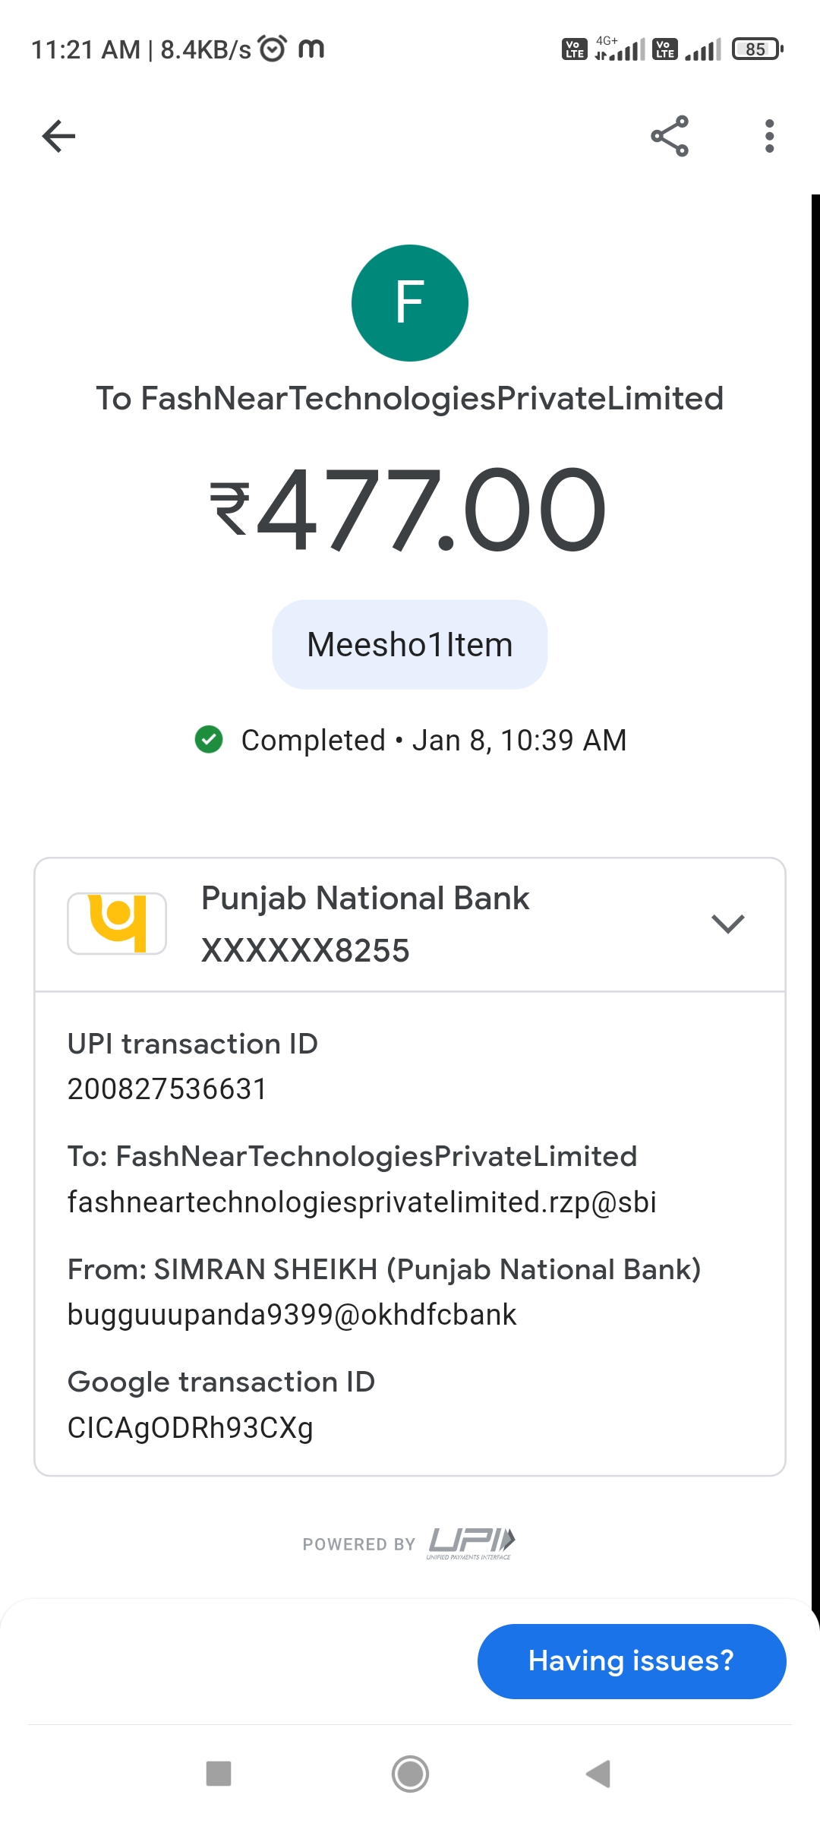Go back using the top-left arrow
The image size is (820, 1823).
58,137
